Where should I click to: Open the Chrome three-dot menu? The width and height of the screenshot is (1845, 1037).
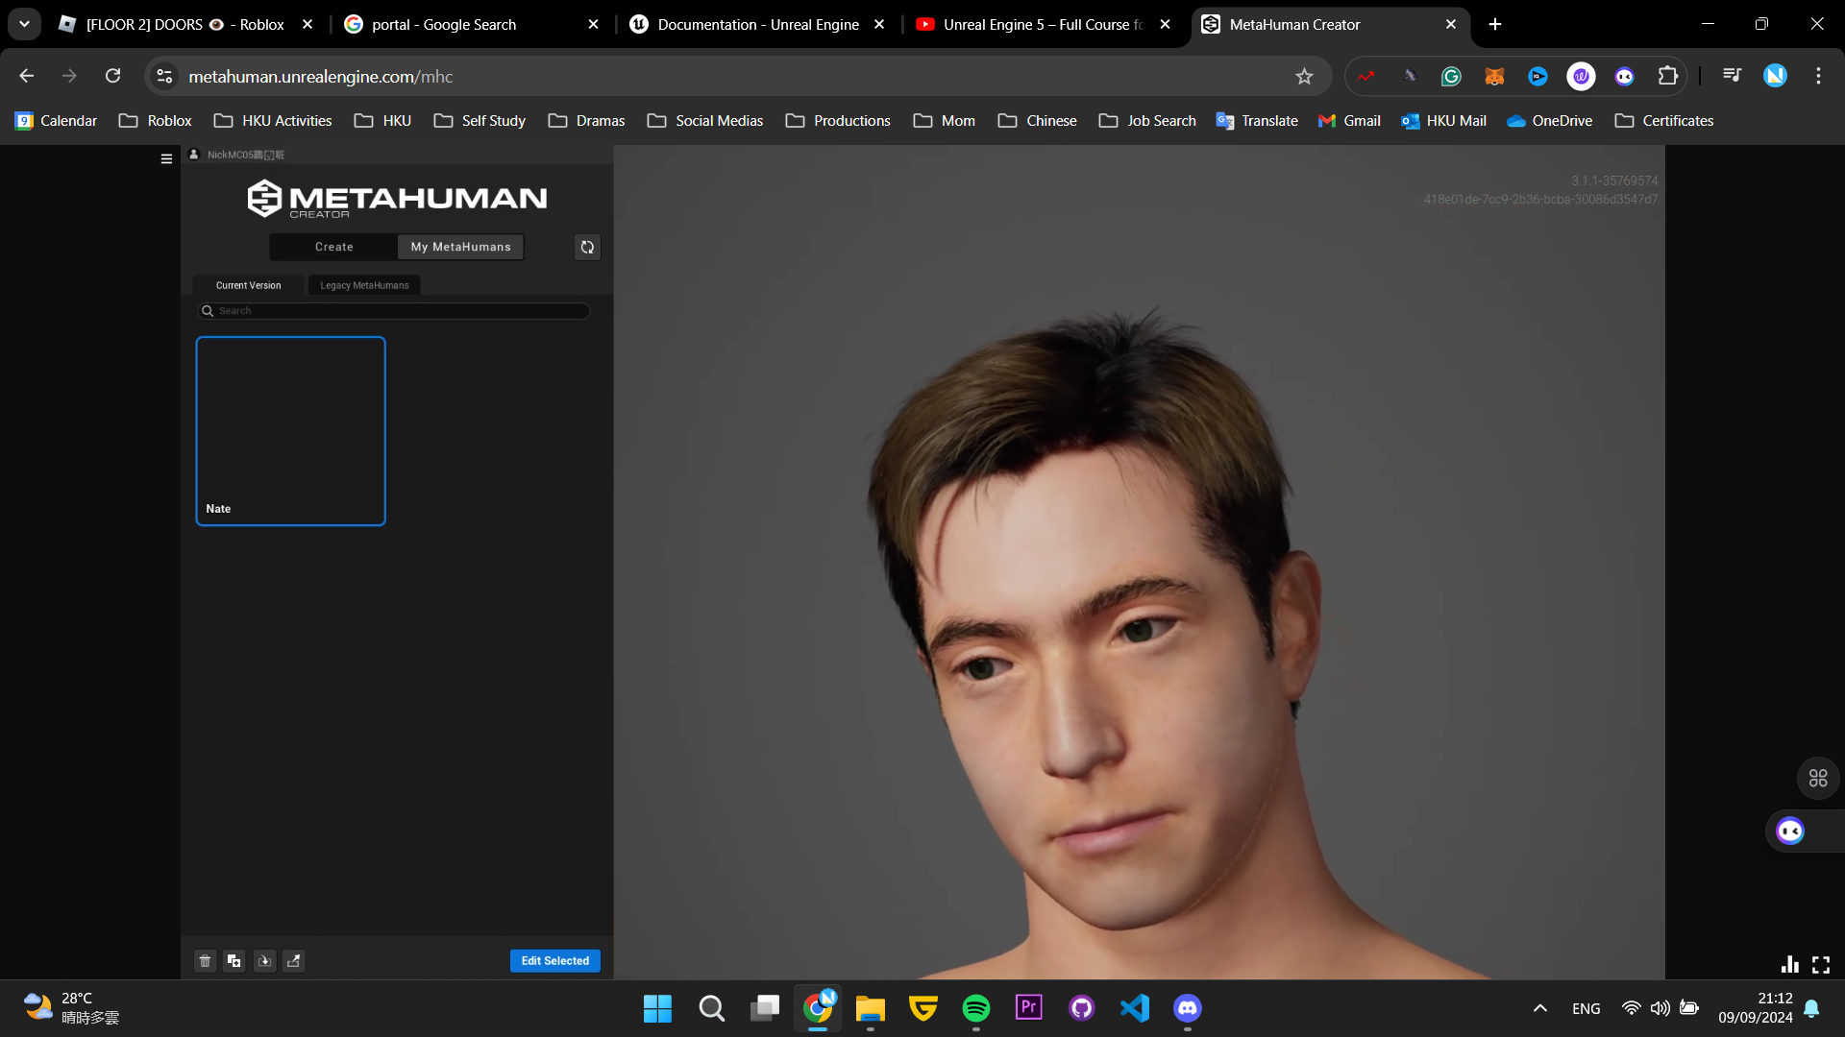click(1818, 76)
